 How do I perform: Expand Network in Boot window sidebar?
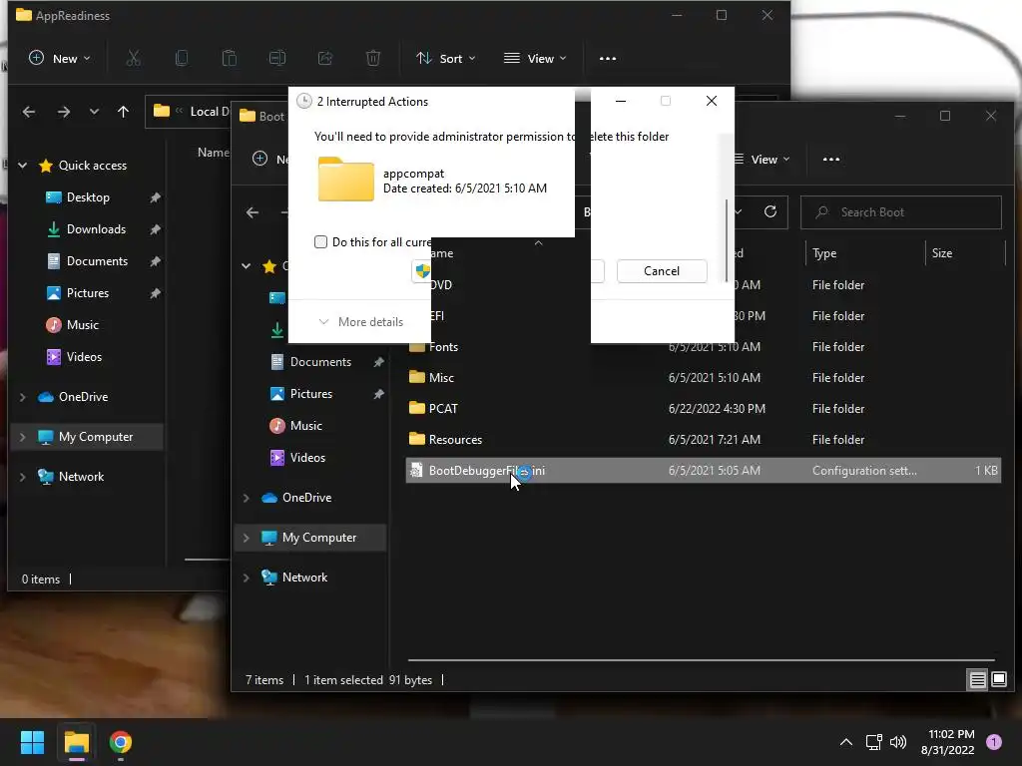247,577
